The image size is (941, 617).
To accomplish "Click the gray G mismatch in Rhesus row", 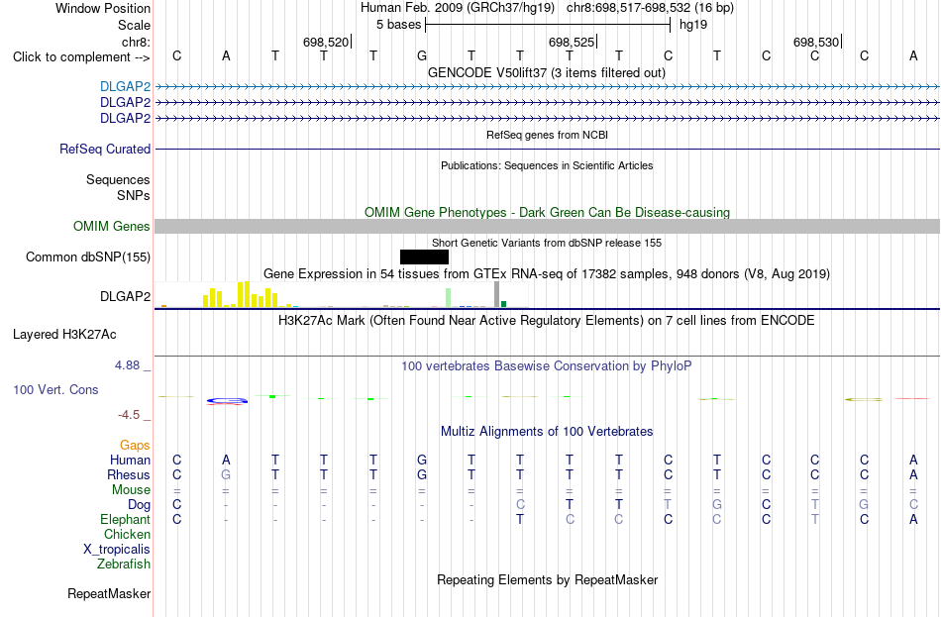I will 226,474.
